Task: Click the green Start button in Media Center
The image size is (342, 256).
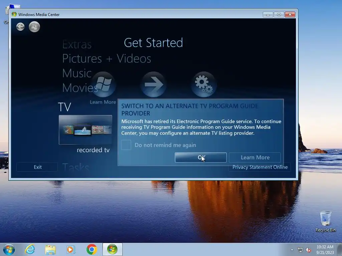Action: 34,27
